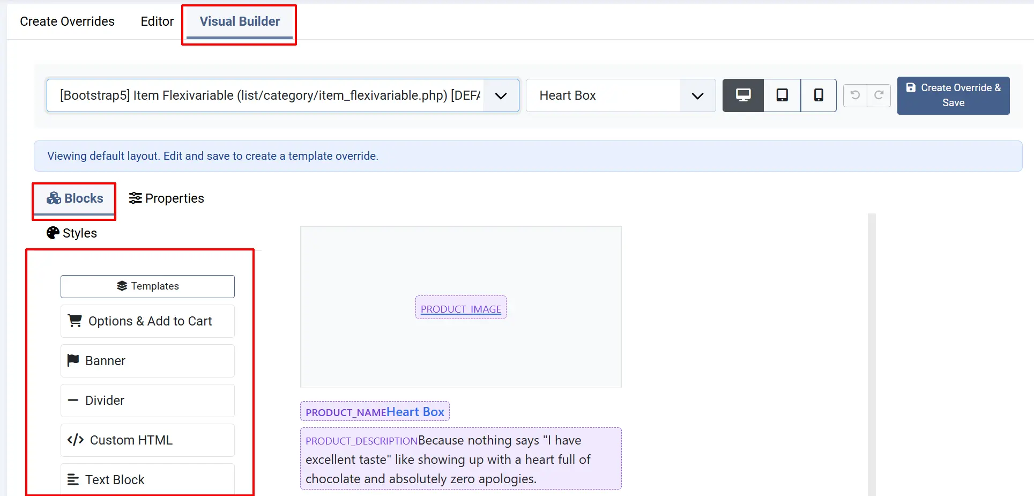Click the 'Viewing default layout' info message
This screenshot has width=1034, height=496.
[x=528, y=156]
